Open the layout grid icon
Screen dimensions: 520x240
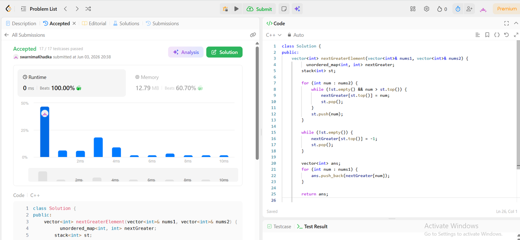coord(413,9)
